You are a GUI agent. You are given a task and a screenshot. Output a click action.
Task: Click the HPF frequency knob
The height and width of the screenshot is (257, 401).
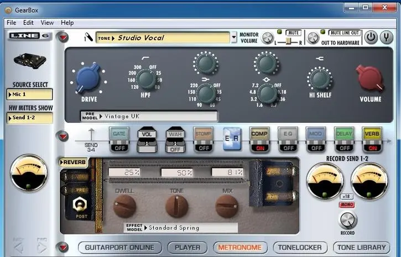145,79
